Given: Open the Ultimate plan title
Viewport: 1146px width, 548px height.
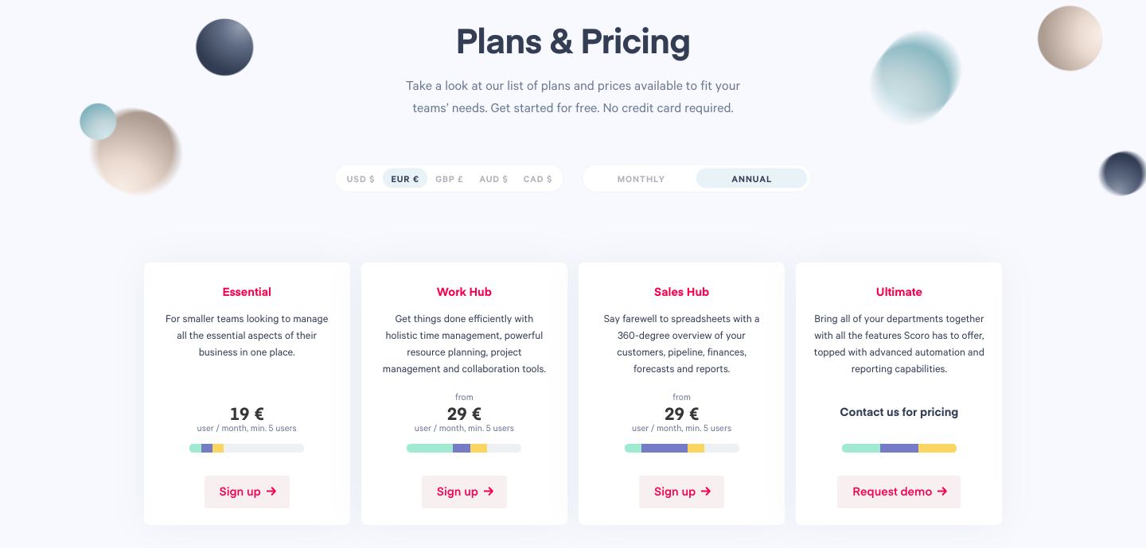Looking at the screenshot, I should 899,292.
